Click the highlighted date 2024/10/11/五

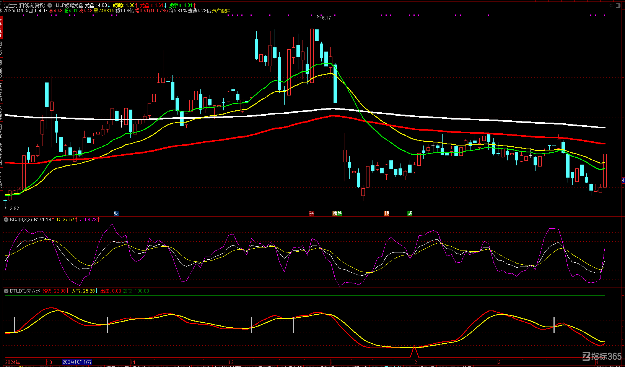point(77,362)
